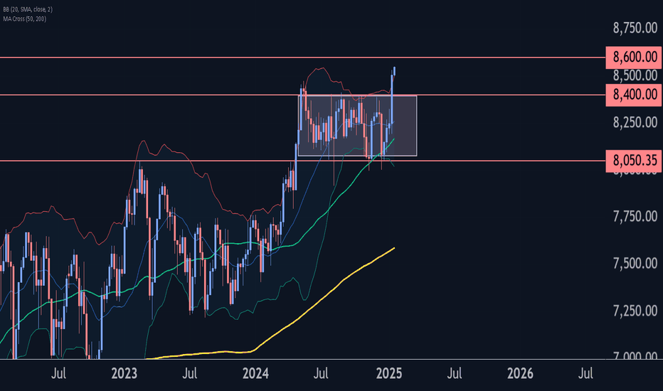Click the 8,250.00 price axis value
663x391 pixels.
[x=635, y=122]
